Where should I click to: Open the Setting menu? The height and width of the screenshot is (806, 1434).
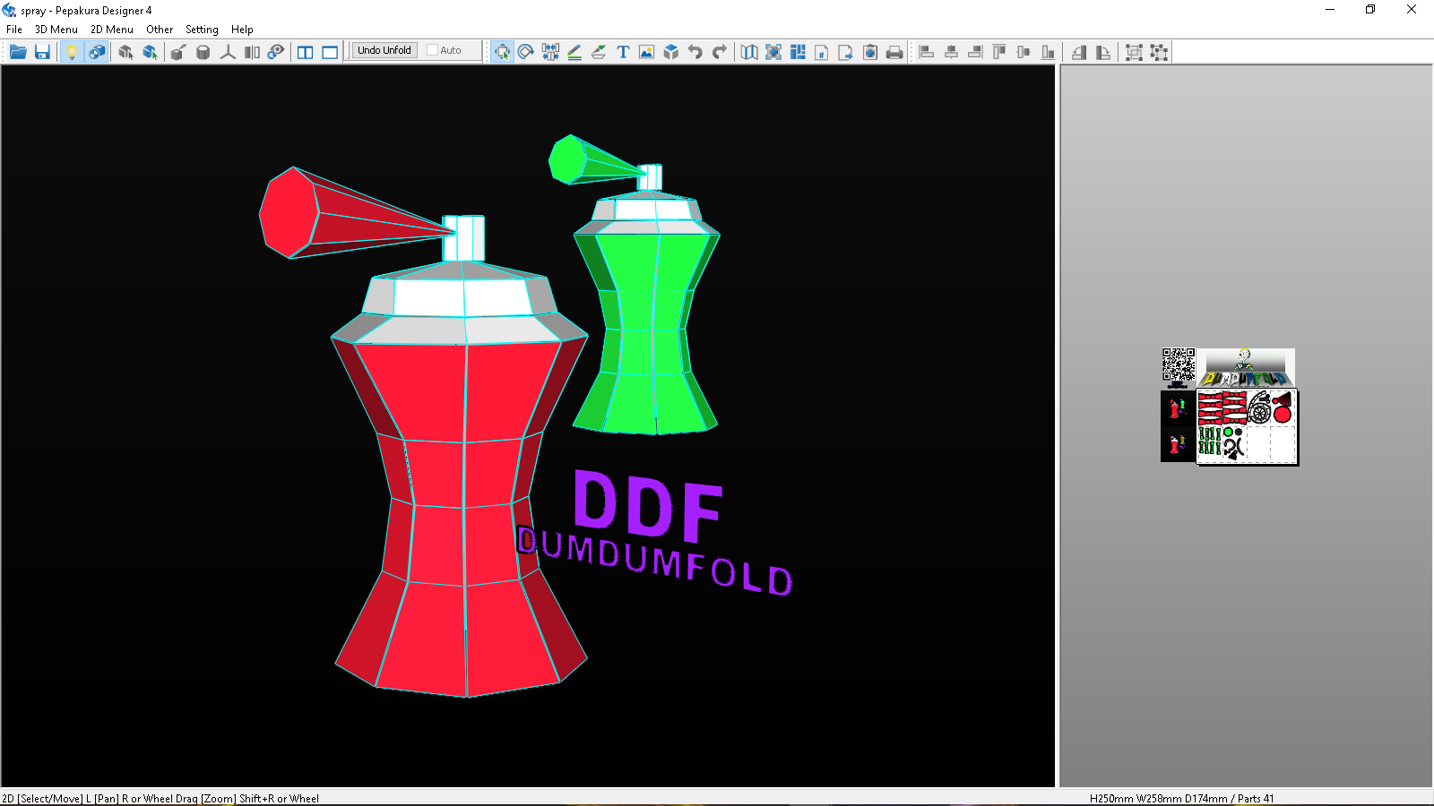(202, 29)
